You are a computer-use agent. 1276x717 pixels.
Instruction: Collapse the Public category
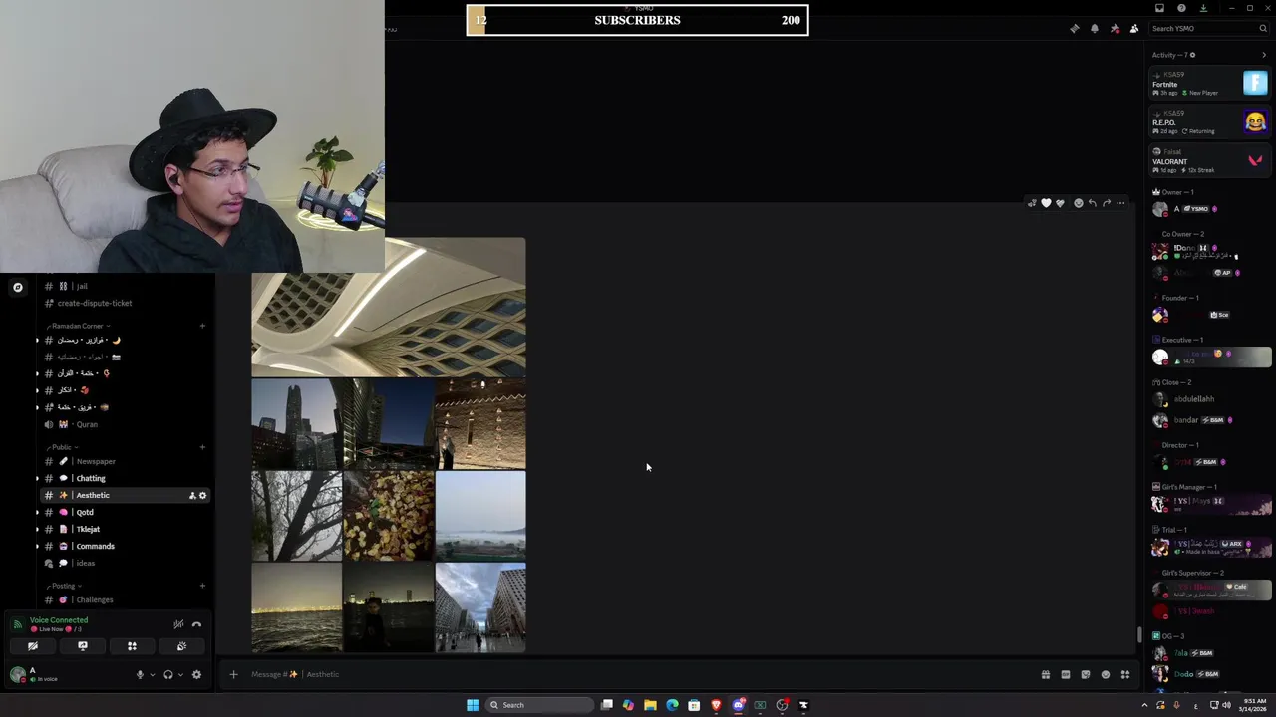62,447
